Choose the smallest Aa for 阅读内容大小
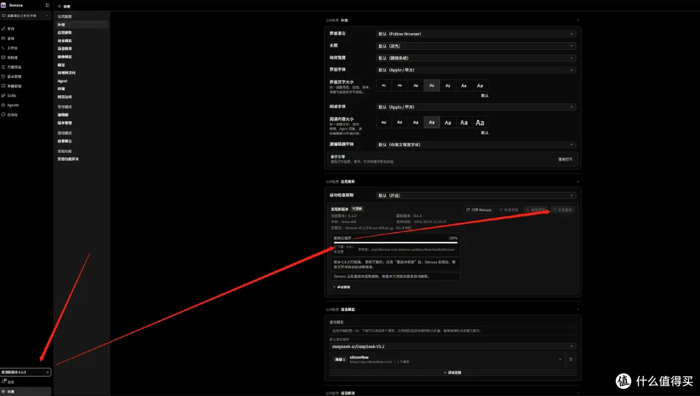The width and height of the screenshot is (700, 396). coord(384,122)
